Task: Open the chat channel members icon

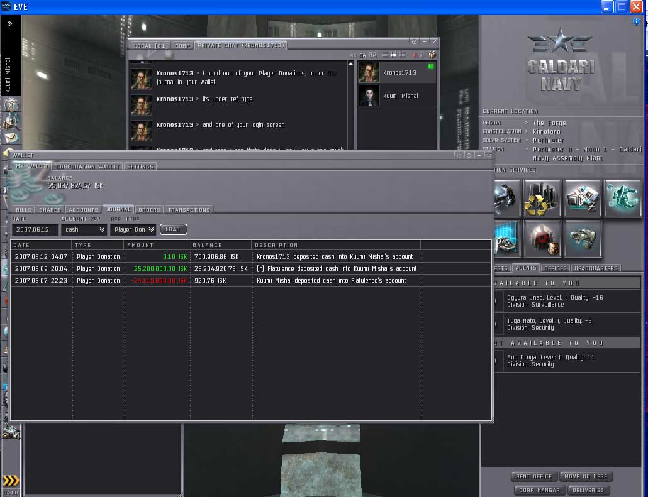Action: 432,55
